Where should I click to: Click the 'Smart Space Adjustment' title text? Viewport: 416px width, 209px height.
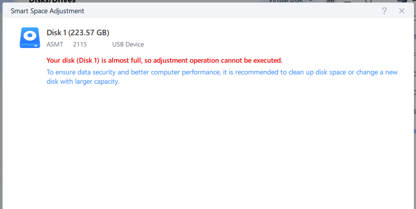47,10
